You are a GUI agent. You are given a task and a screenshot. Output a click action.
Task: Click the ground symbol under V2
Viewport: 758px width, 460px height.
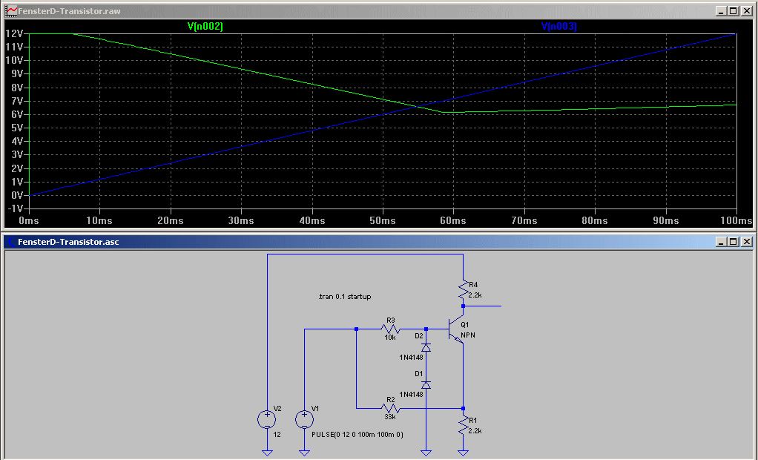[267, 453]
